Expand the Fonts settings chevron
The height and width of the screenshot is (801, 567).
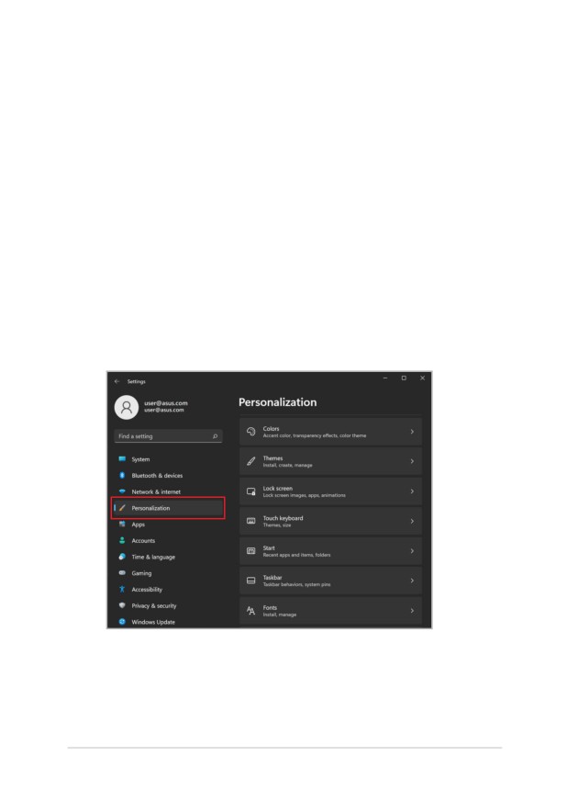tap(412, 611)
